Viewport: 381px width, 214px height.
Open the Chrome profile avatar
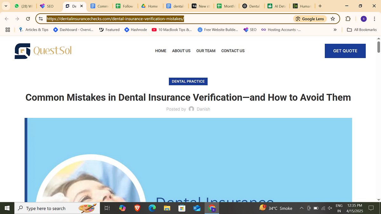click(x=364, y=19)
